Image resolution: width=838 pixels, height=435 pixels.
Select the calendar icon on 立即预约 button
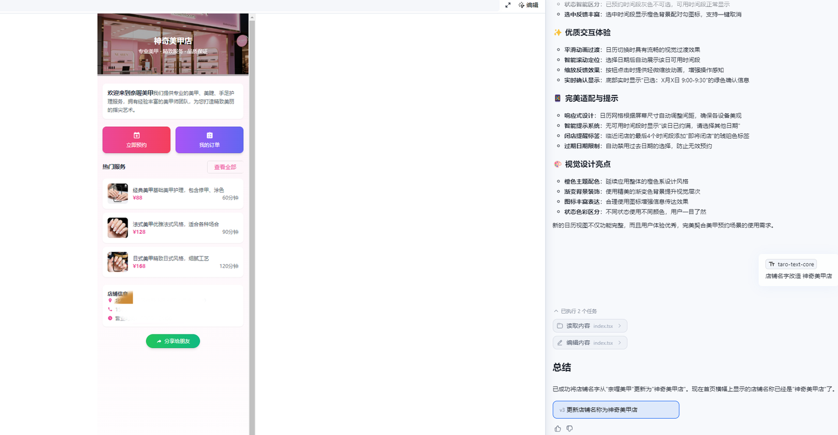pos(136,134)
